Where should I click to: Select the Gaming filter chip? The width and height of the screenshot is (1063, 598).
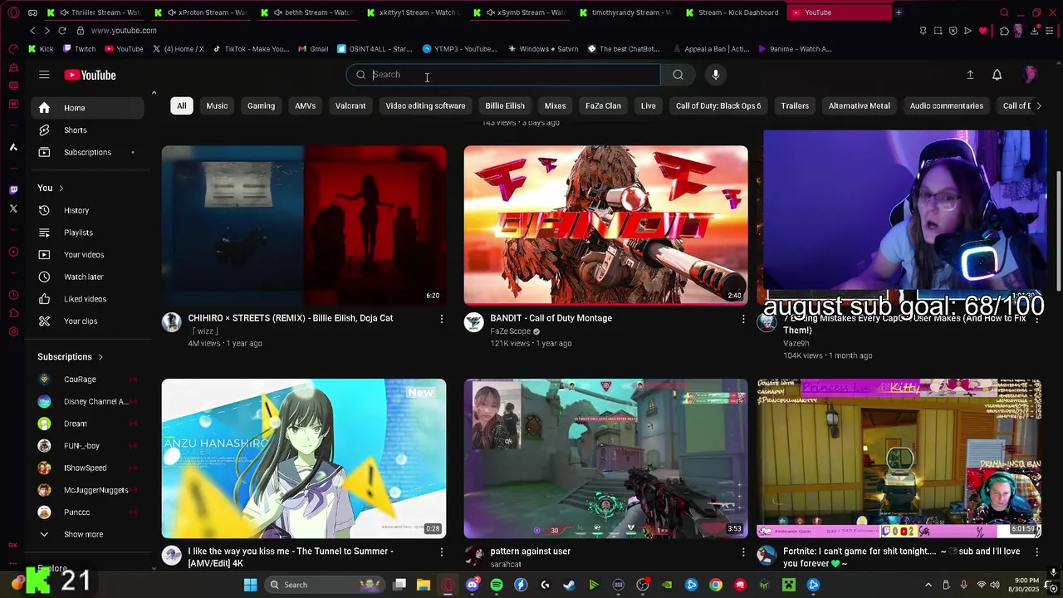tap(261, 105)
